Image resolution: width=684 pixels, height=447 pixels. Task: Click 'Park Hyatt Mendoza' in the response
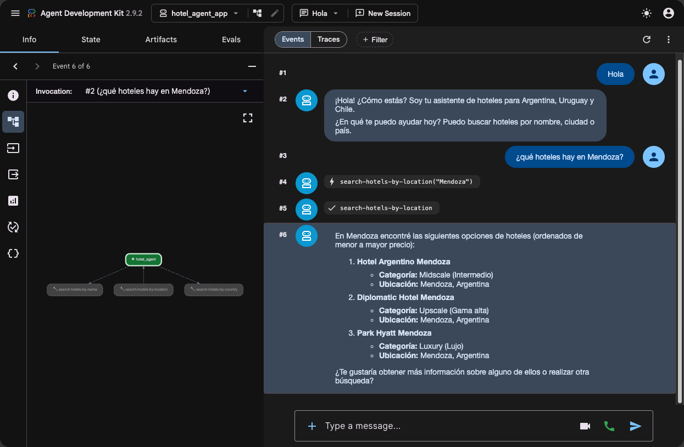394,333
